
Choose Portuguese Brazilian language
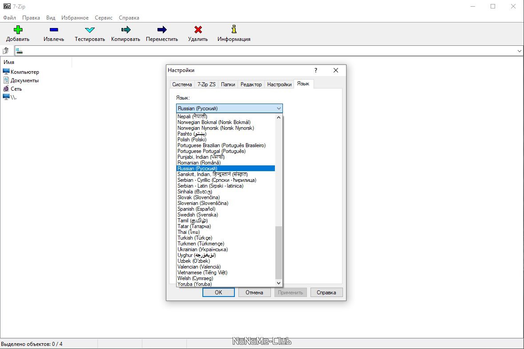226,145
